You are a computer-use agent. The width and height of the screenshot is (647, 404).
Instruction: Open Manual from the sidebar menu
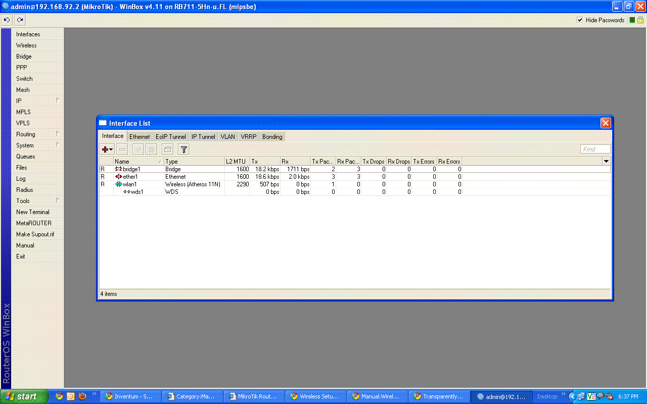coord(38,245)
